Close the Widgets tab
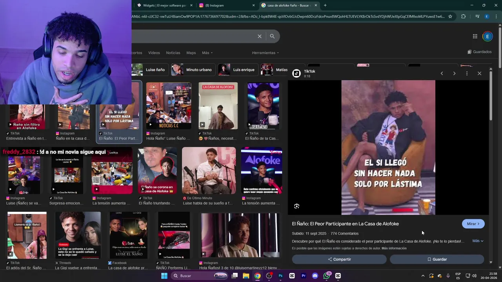Image resolution: width=502 pixels, height=282 pixels. tap(191, 5)
